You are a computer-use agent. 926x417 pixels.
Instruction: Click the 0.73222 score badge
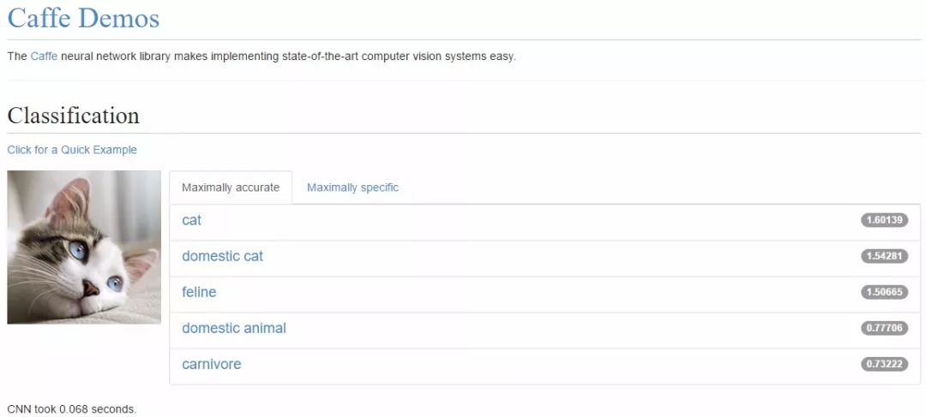click(884, 364)
